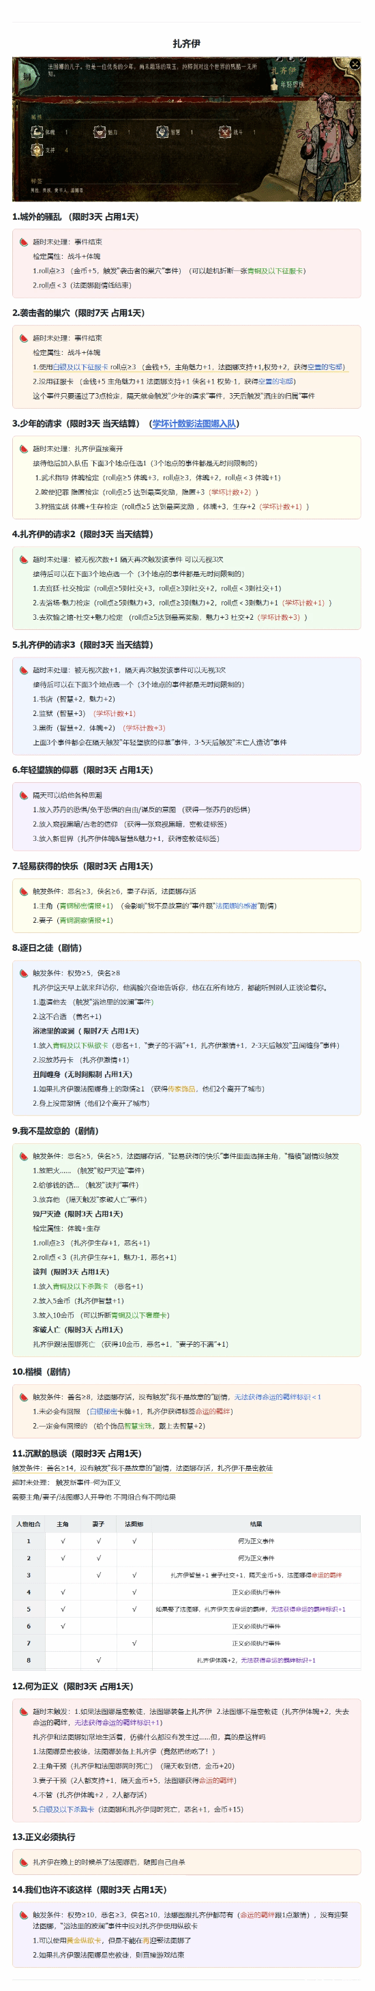Screen dimensions: 375x1991
Task: Click the 主角 table column header
Action: pos(63,1523)
